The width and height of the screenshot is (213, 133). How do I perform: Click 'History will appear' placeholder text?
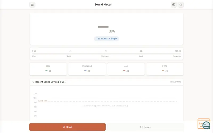(105, 106)
